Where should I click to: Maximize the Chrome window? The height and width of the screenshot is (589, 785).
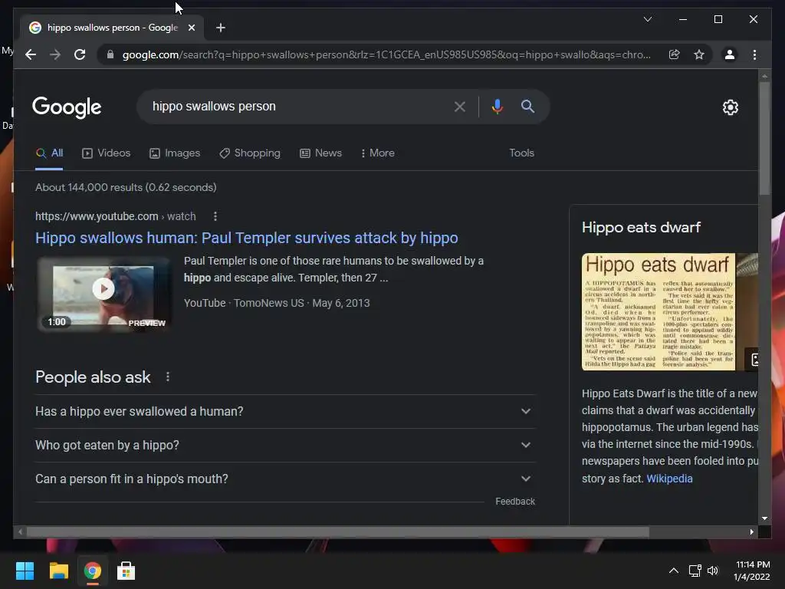click(718, 19)
